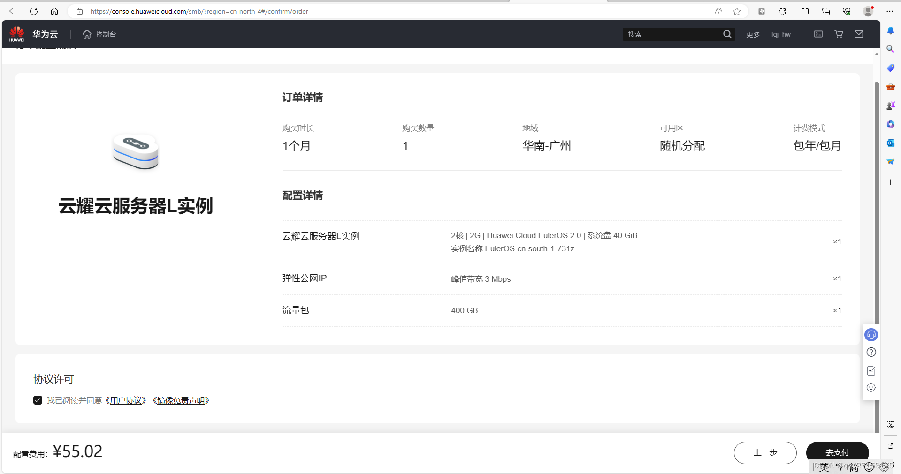Click the 峰值带宽 3 Mbps value
Image resolution: width=901 pixels, height=474 pixels.
pyautogui.click(x=481, y=279)
